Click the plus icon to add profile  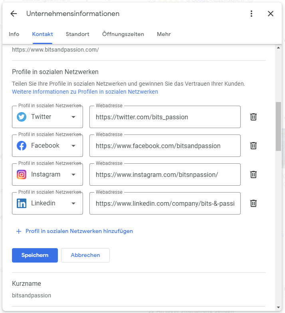click(x=18, y=231)
